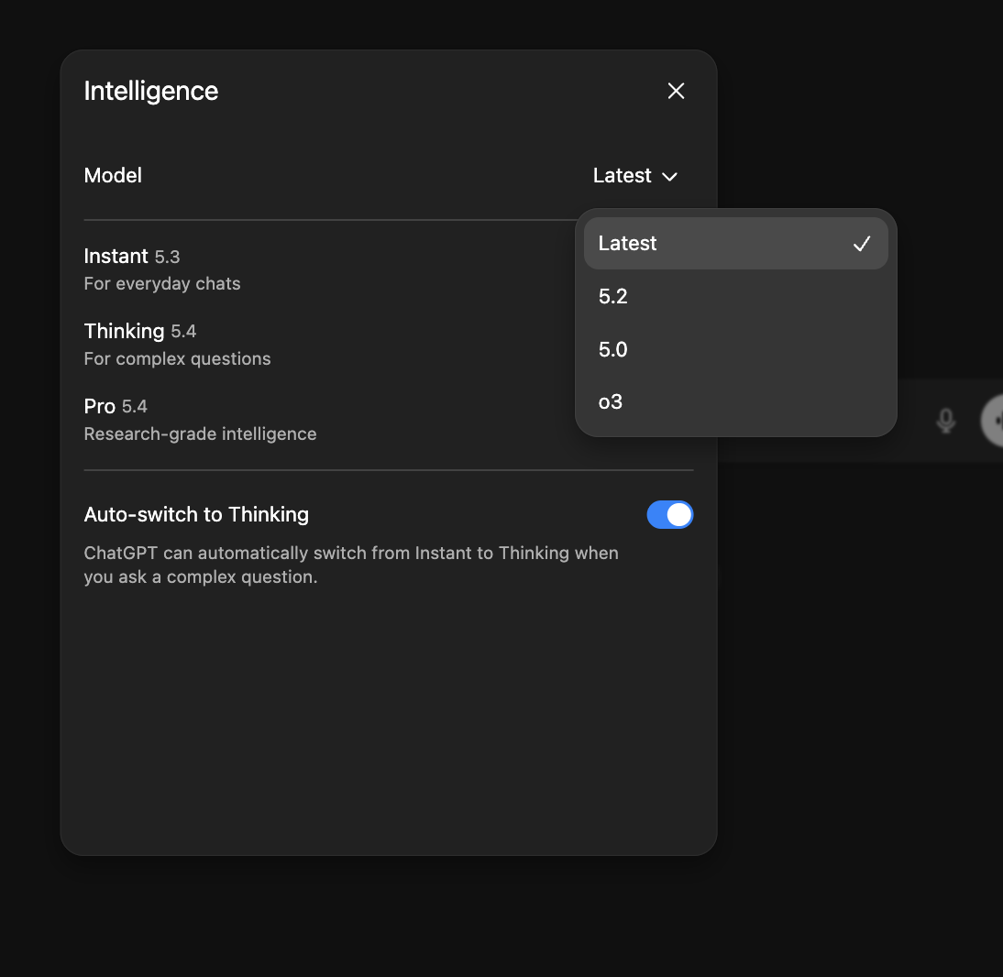Choose 5.0 from the model list

(x=613, y=349)
